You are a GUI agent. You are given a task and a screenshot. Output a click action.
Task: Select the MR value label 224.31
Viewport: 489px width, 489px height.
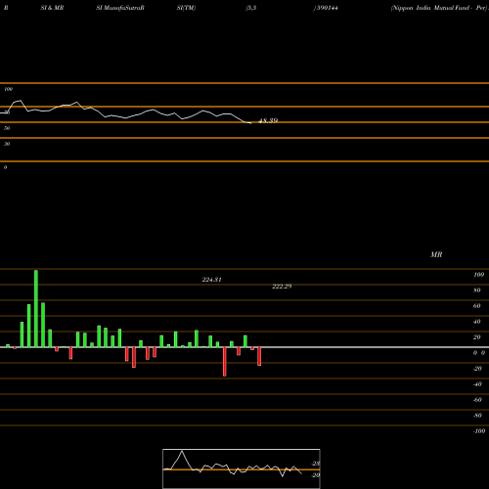(x=211, y=280)
